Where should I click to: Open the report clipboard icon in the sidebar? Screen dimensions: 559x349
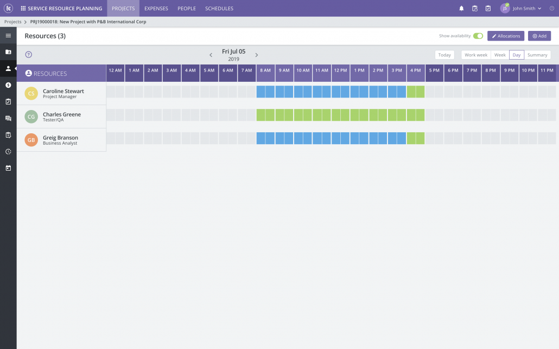pos(8,135)
